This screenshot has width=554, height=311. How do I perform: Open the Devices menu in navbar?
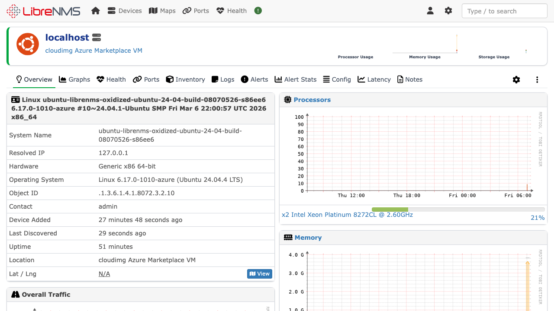pos(125,11)
